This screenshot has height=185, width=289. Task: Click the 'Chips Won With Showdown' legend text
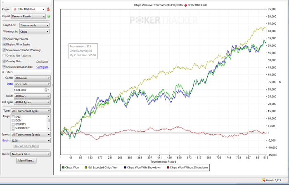point(144,168)
